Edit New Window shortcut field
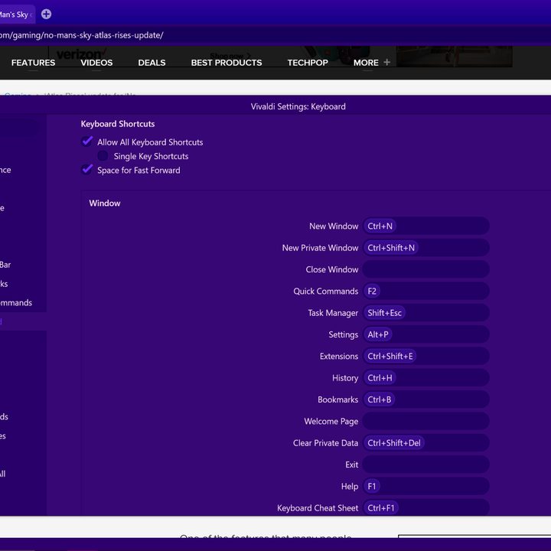This screenshot has height=551, width=551. pos(426,226)
